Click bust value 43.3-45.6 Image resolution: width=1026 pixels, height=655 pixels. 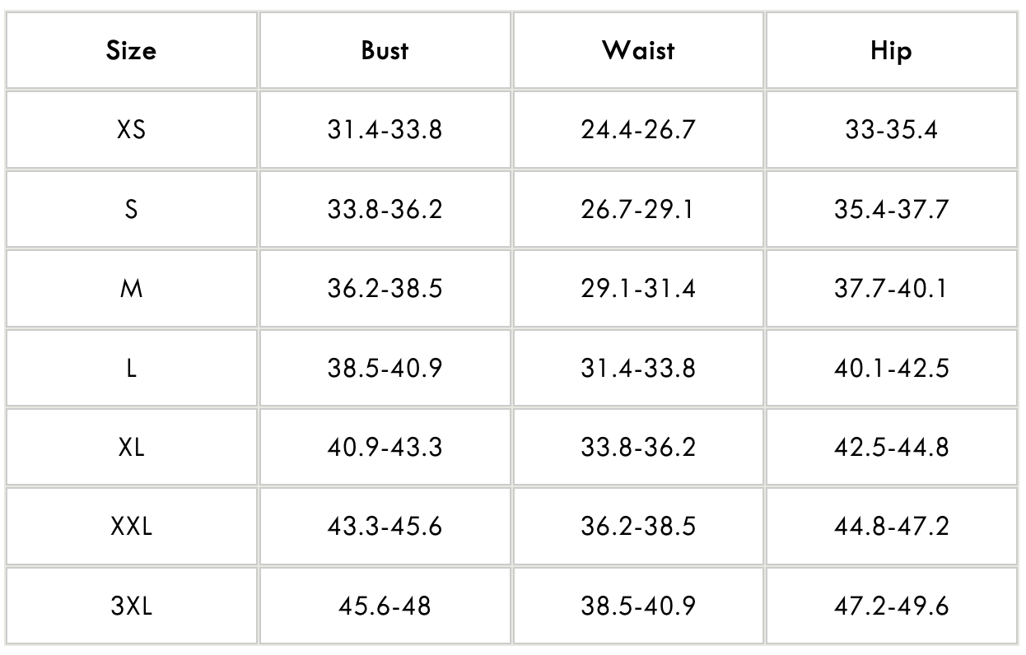click(x=385, y=527)
